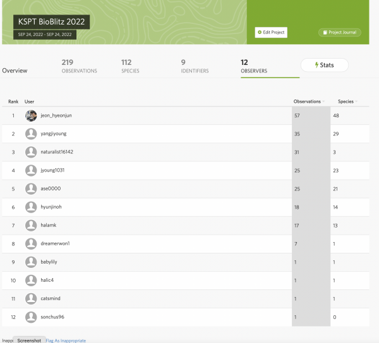Click jyoung1031's default avatar icon
Image resolution: width=379 pixels, height=343 pixels.
pyautogui.click(x=31, y=170)
